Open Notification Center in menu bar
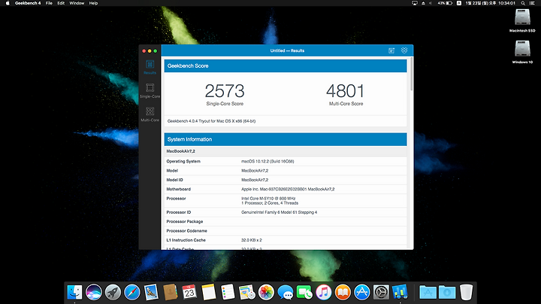Screen dimensions: 541x304 click(x=532, y=3)
